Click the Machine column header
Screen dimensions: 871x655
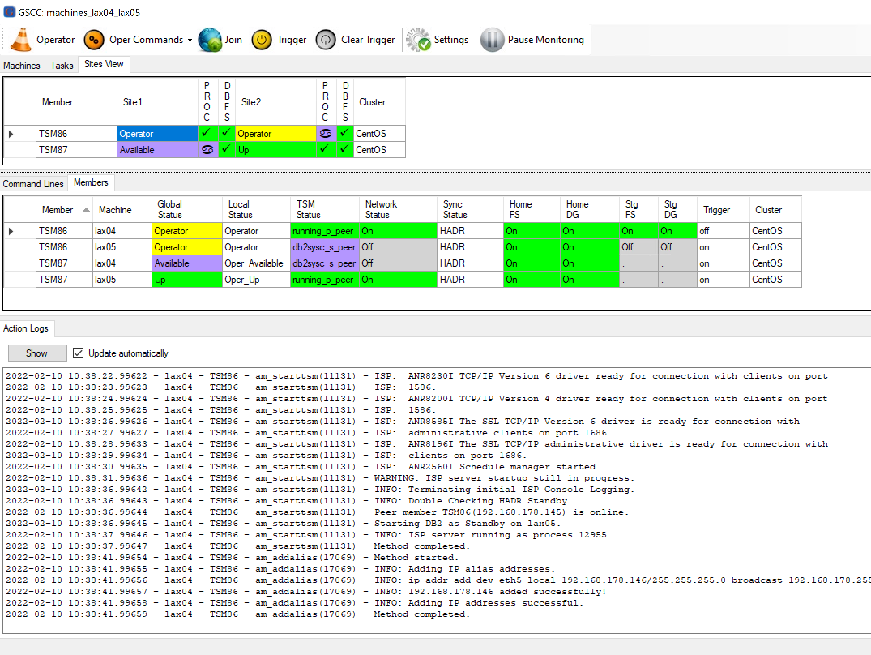(x=122, y=210)
